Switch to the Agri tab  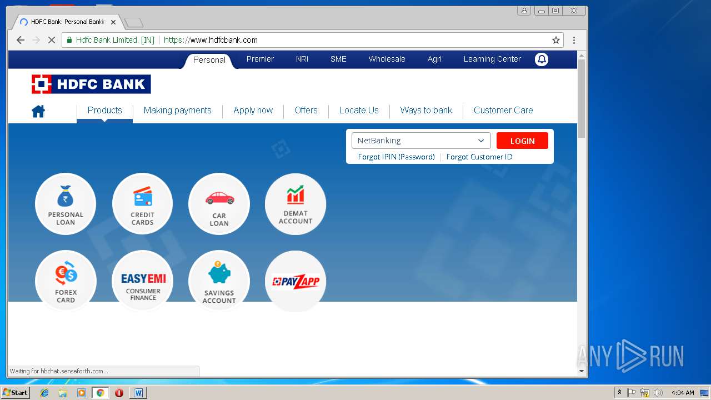point(434,59)
